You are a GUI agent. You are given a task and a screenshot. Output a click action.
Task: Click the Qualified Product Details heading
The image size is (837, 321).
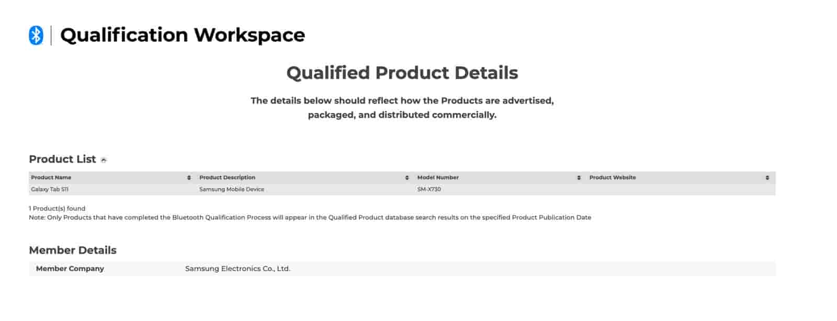tap(402, 73)
